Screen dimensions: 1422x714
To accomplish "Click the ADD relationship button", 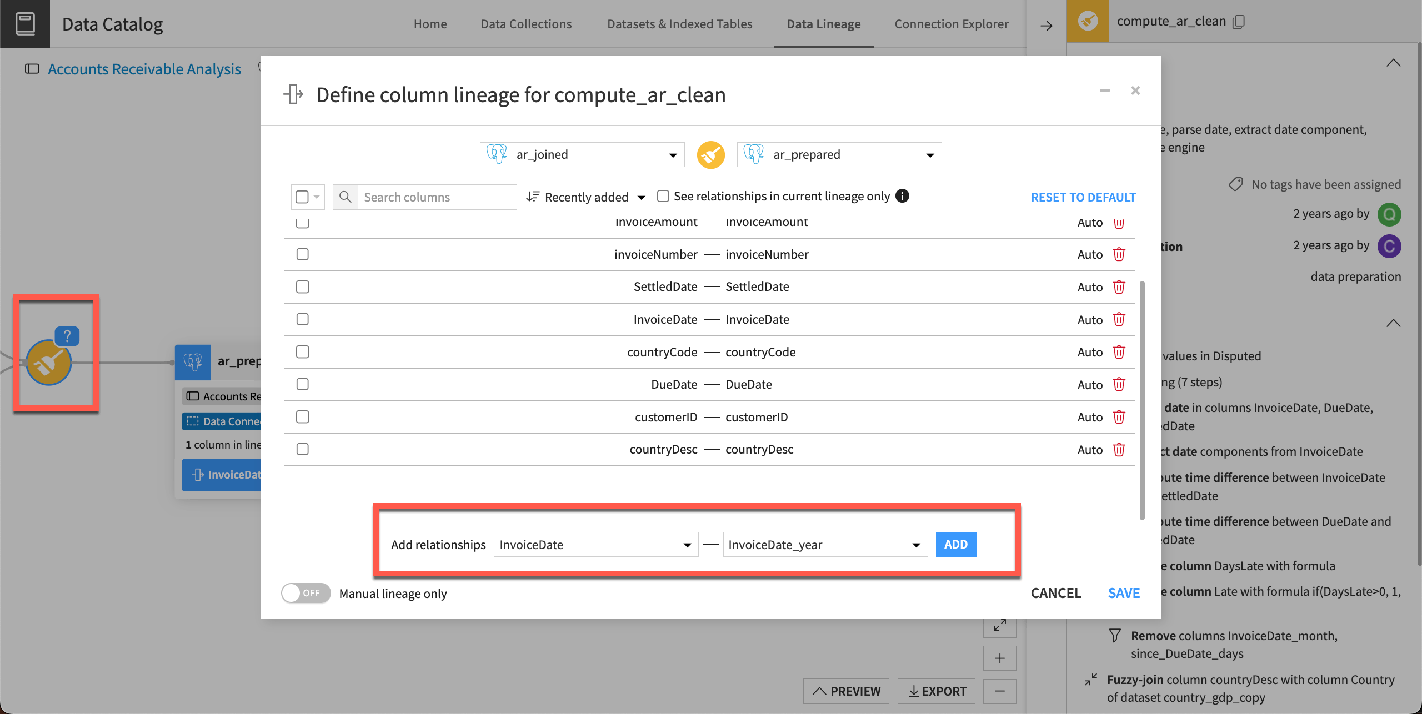I will point(955,545).
